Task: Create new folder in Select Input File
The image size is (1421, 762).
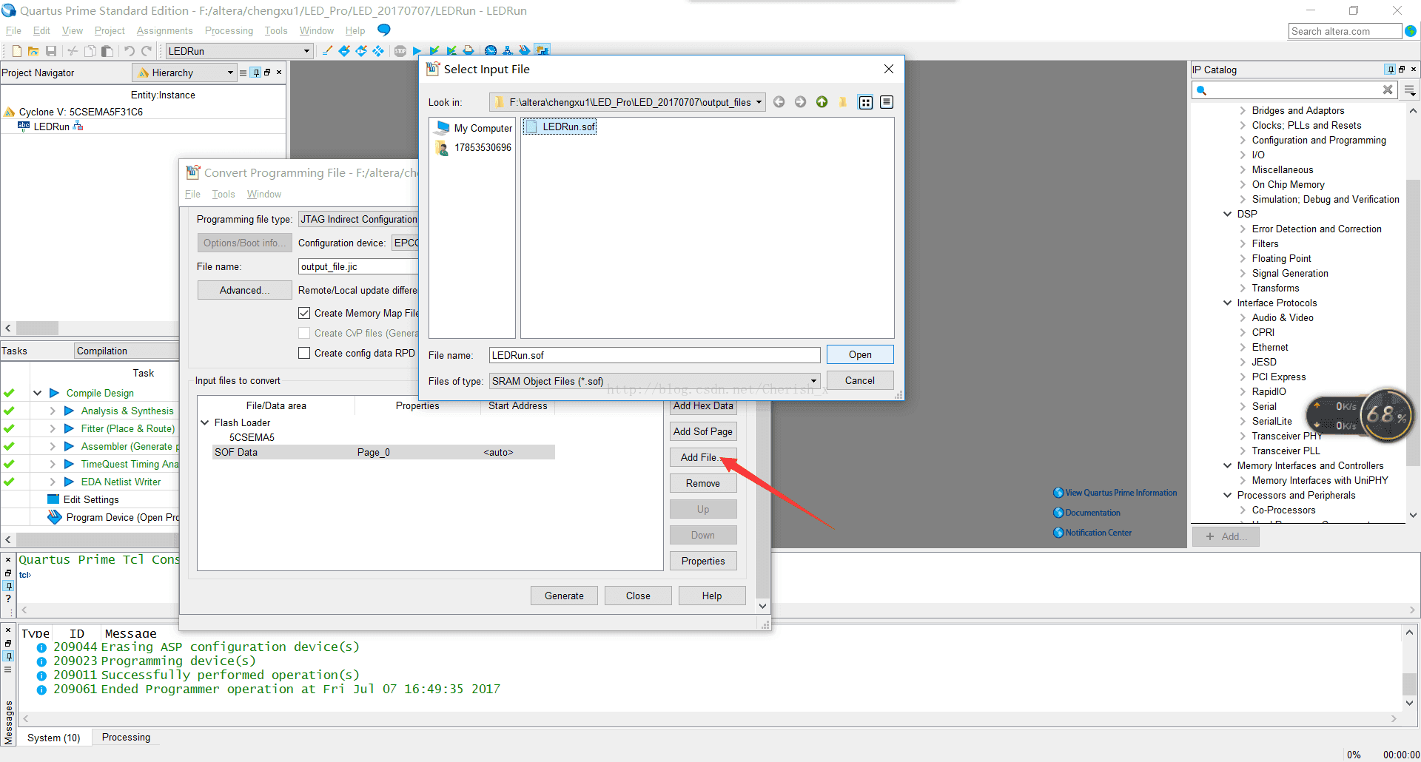Action: (x=843, y=102)
